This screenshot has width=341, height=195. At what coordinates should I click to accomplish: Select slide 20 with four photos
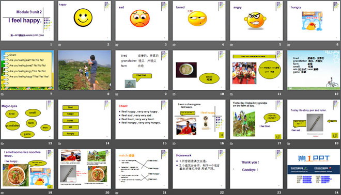[x=84, y=169]
